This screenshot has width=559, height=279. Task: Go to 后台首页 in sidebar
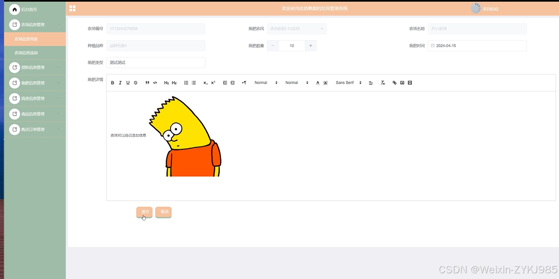[x=35, y=9]
